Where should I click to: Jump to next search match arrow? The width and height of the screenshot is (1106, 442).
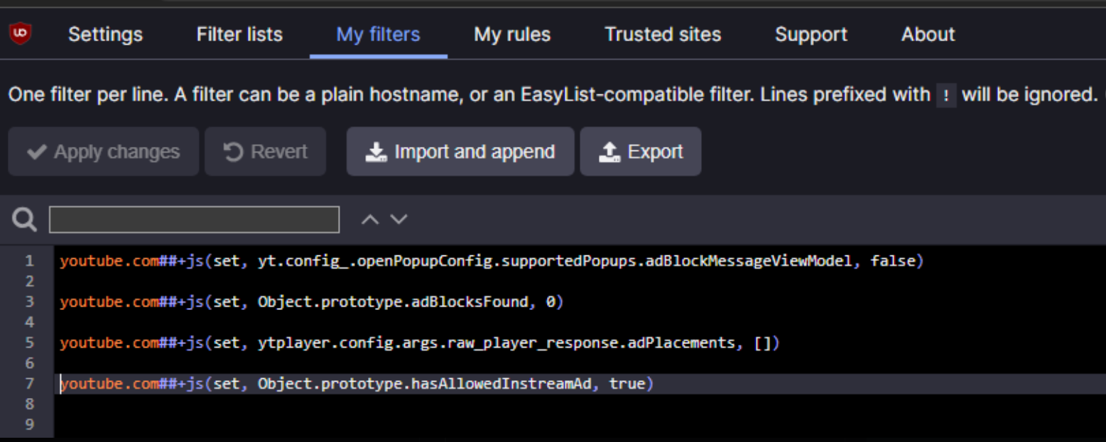tap(399, 220)
